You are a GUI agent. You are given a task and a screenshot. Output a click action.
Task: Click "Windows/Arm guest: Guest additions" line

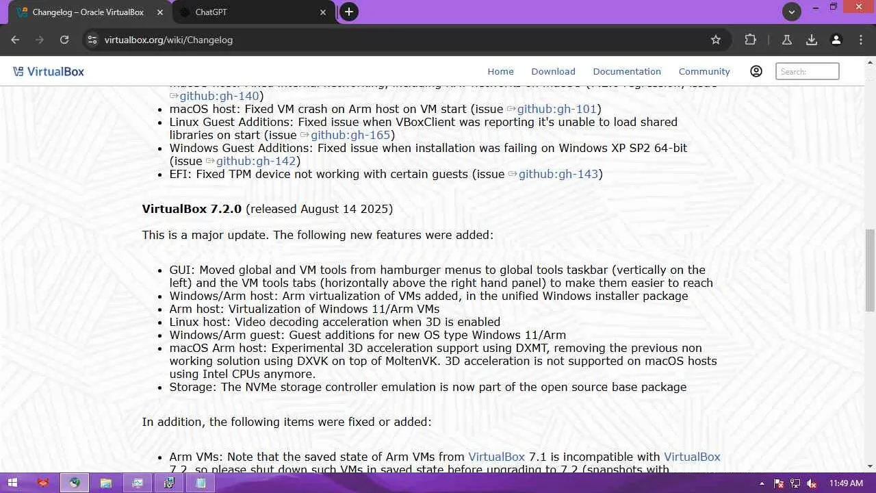coord(368,335)
